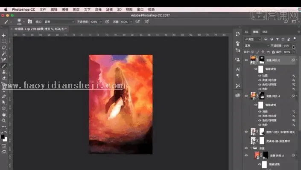Toggle pressure for size icon
Image resolution: width=301 pixels, height=170 pixels.
click(x=147, y=22)
